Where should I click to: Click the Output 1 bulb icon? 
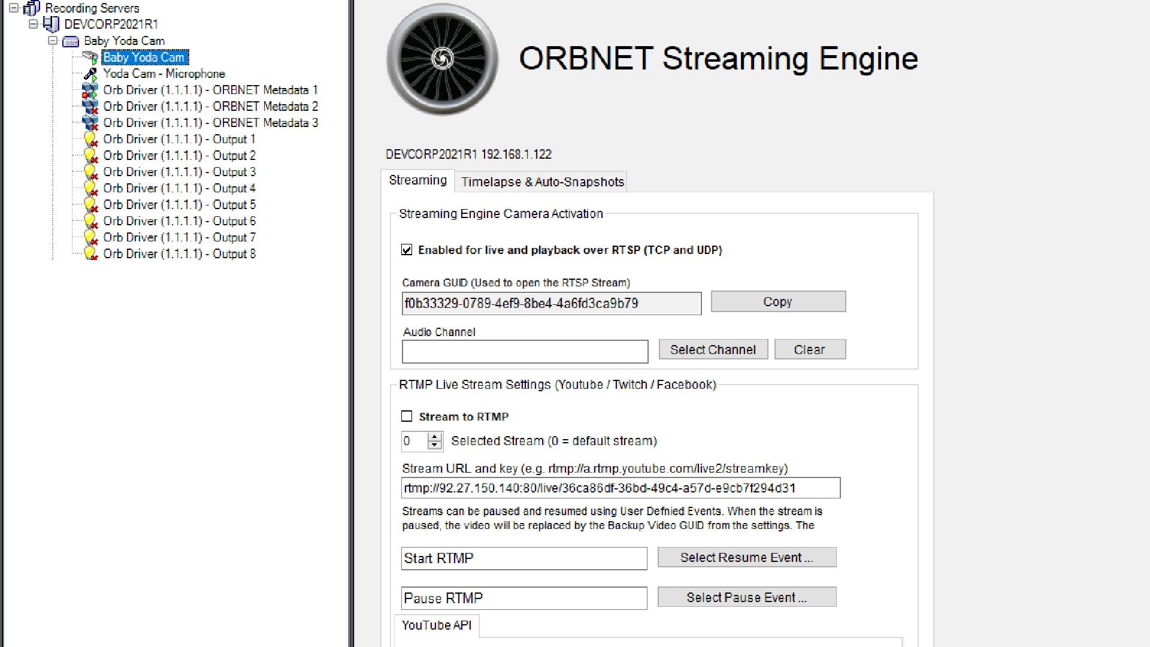[90, 139]
